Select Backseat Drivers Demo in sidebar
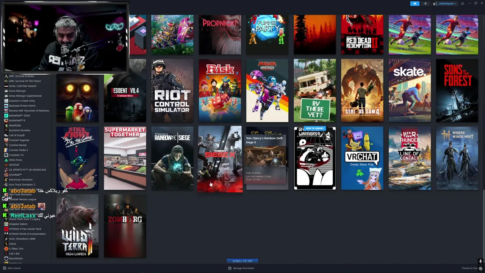The image size is (485, 273). [22, 106]
